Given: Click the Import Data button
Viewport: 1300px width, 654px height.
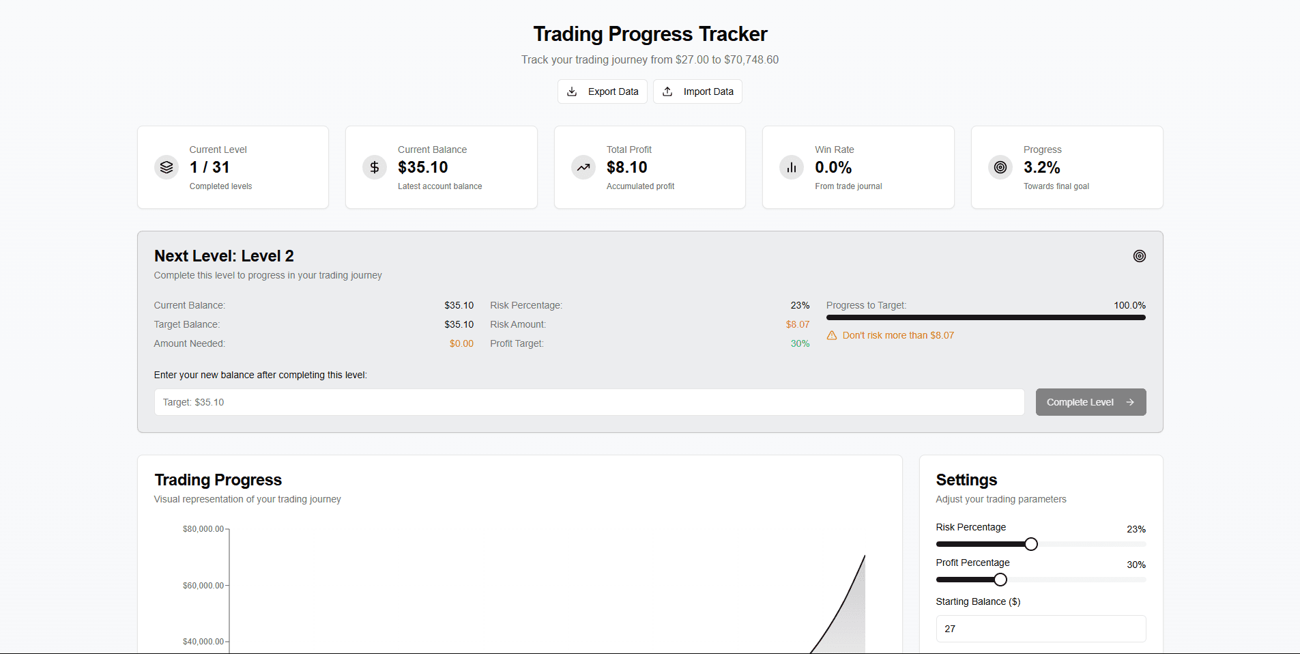Looking at the screenshot, I should click(x=697, y=91).
